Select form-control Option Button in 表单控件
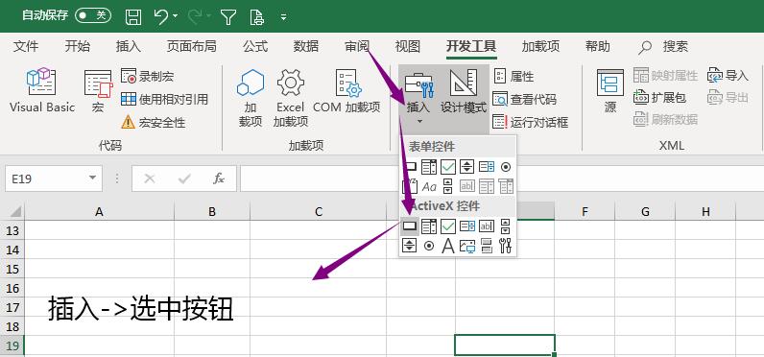This screenshot has height=357, width=764. pyautogui.click(x=506, y=167)
